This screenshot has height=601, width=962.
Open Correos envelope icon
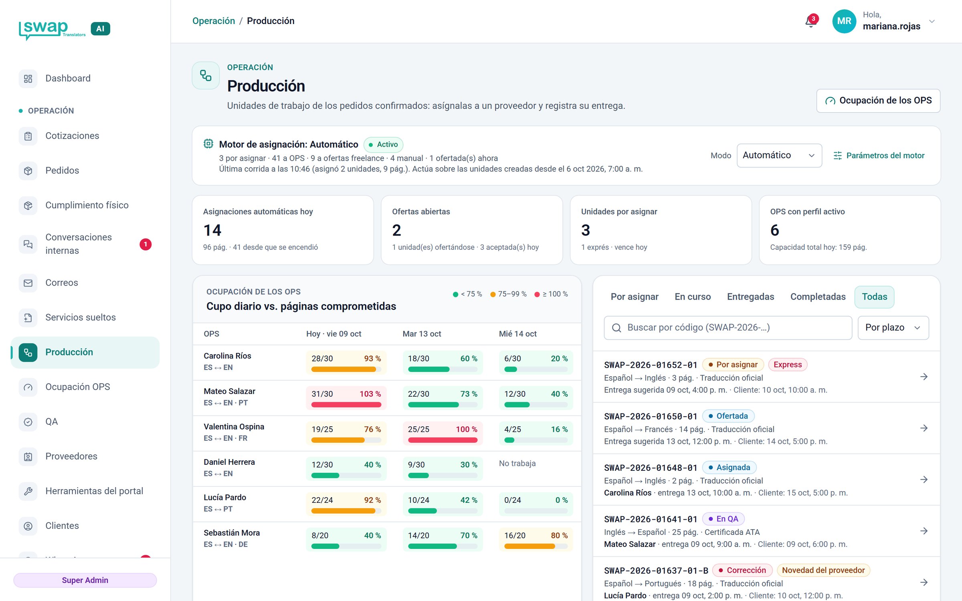tap(28, 283)
